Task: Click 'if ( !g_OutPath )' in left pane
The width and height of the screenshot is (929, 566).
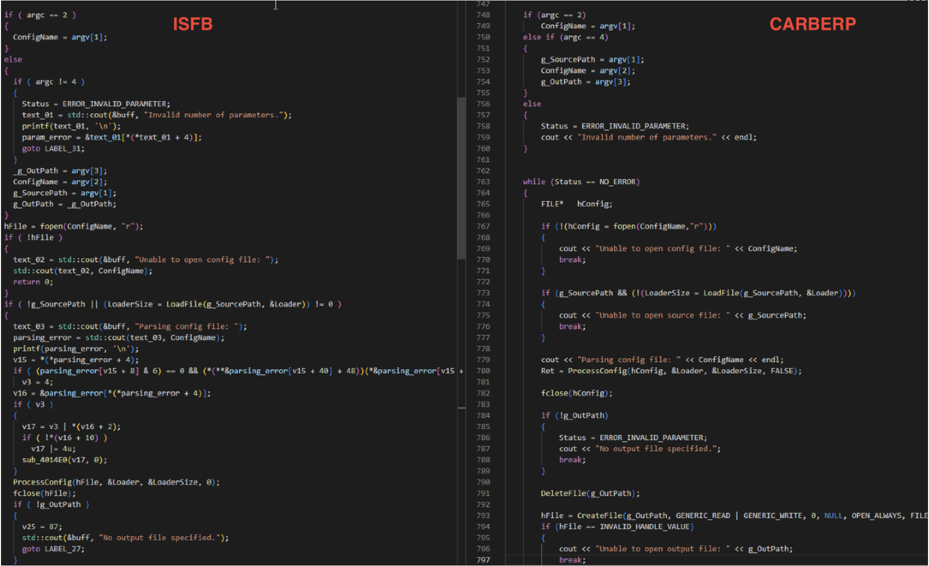Action: 51,505
